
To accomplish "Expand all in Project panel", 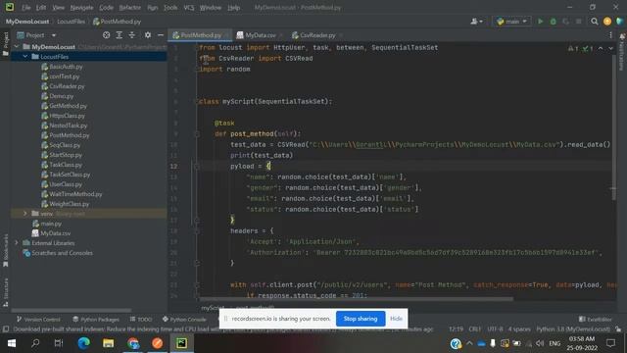I will (x=120, y=35).
